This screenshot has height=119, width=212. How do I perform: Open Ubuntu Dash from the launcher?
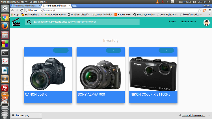tap(5, 8)
